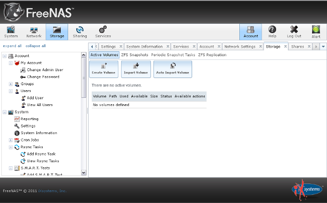This screenshot has height=203, width=327.
Task: Open the Account toolbar button
Action: [x=250, y=32]
